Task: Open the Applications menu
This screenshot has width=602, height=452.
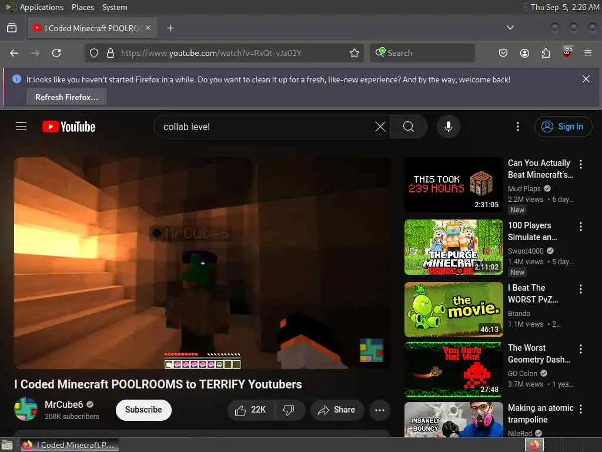Action: pos(42,7)
